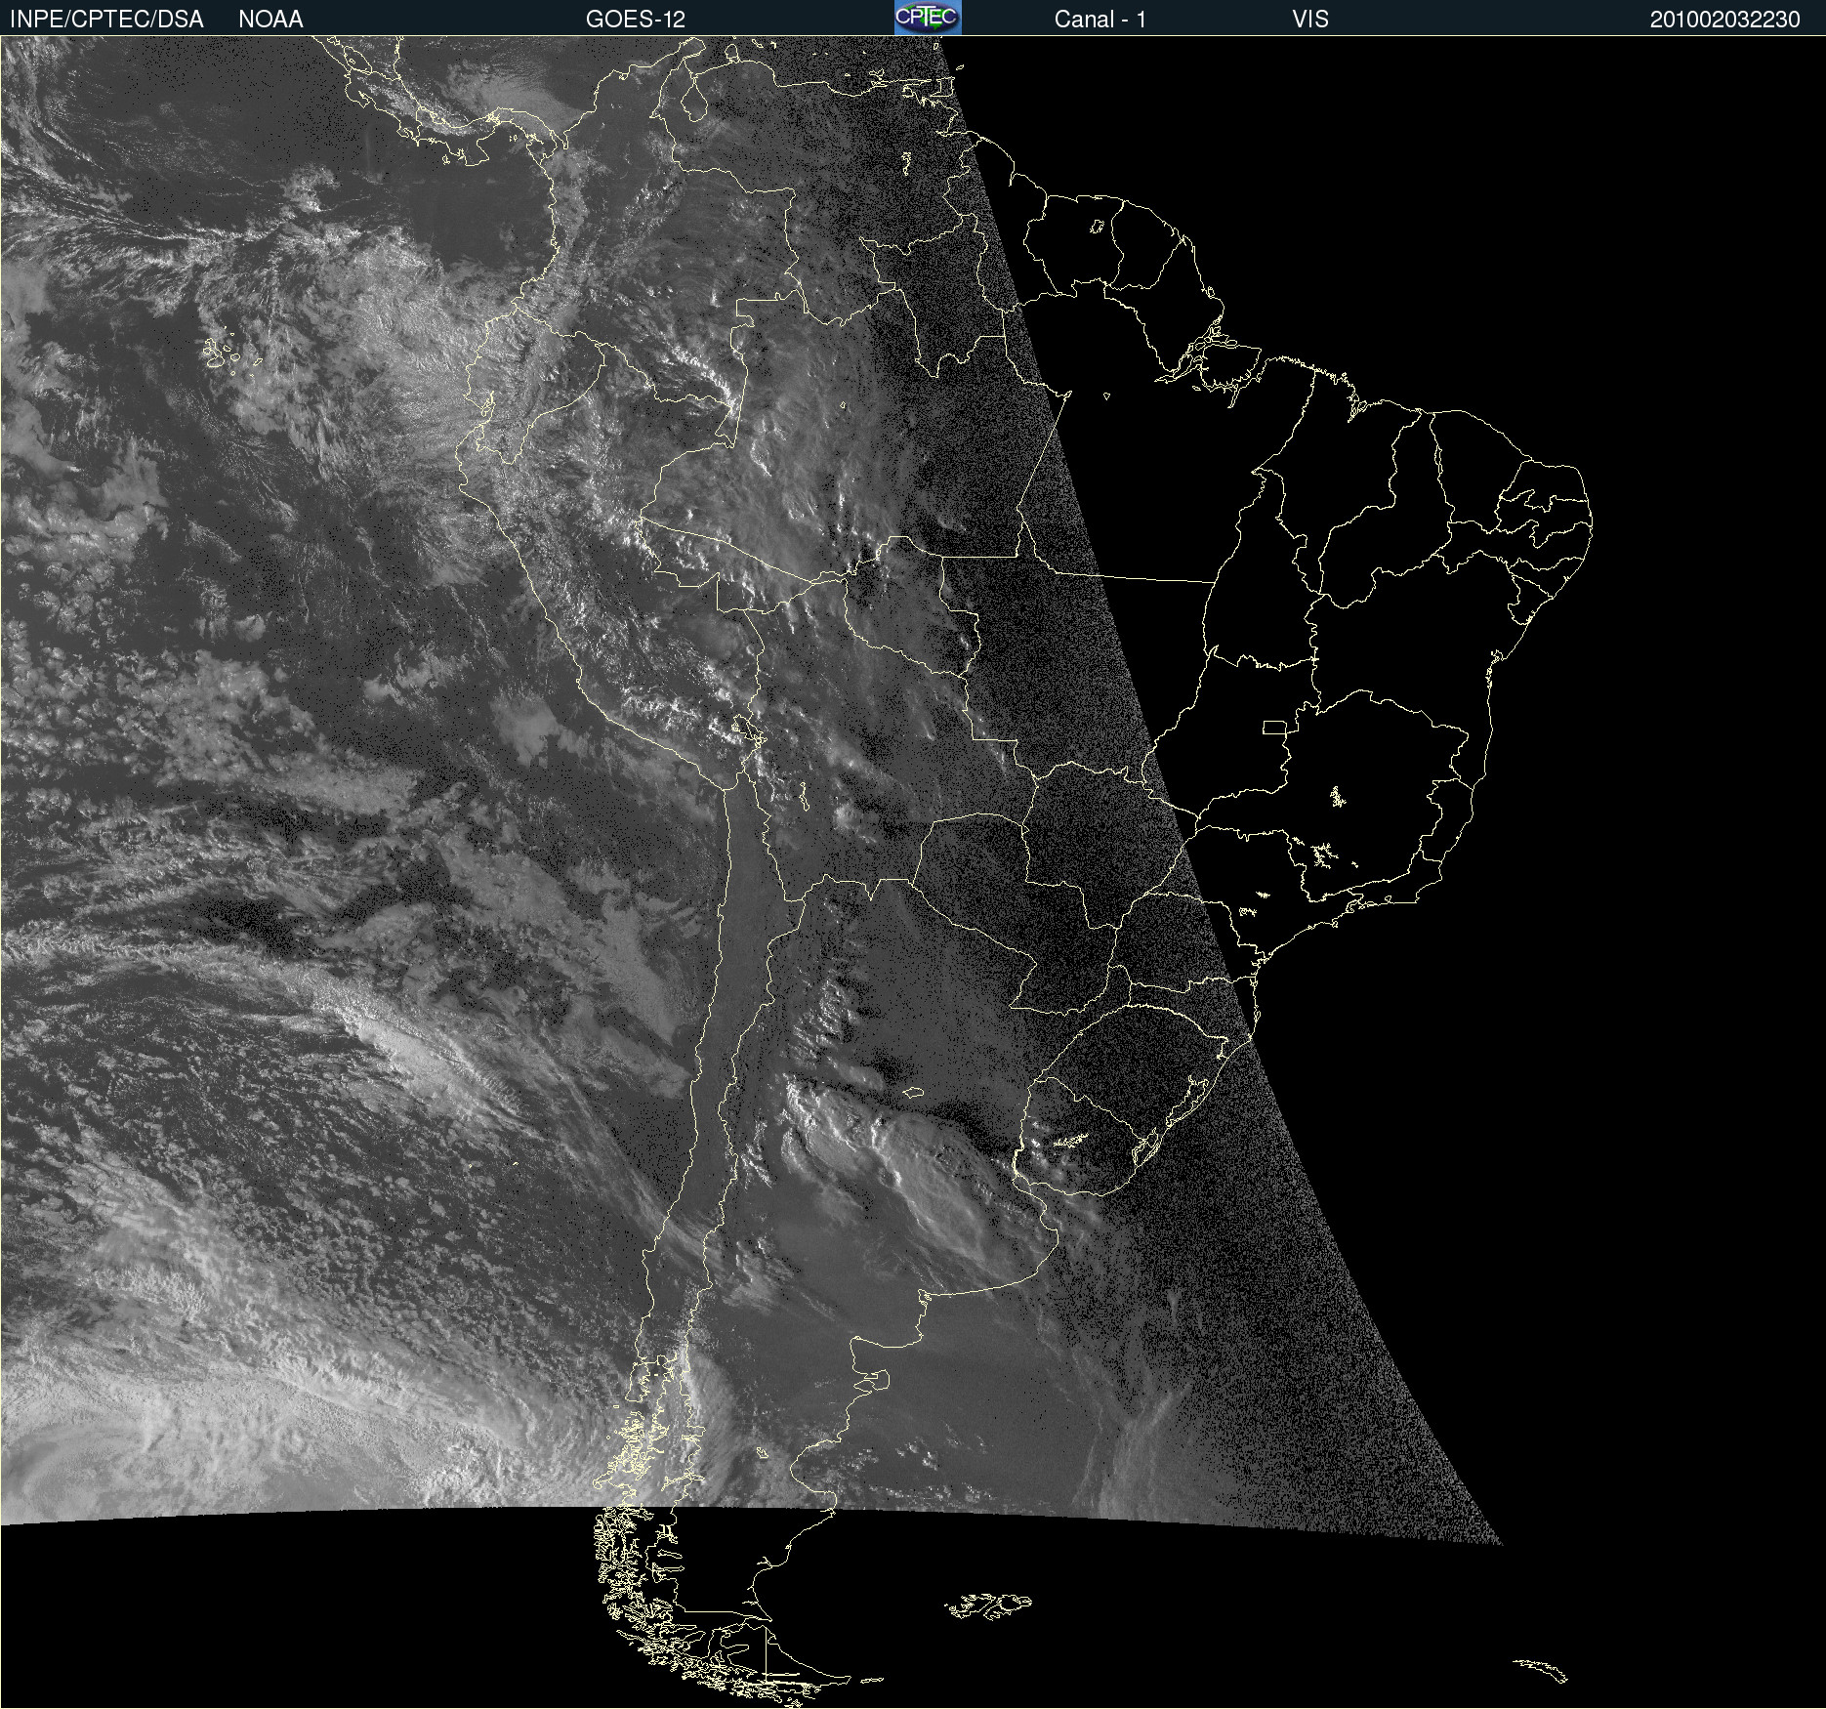Image resolution: width=1826 pixels, height=1709 pixels.
Task: Click the NOAA label in header
Action: pos(270,20)
